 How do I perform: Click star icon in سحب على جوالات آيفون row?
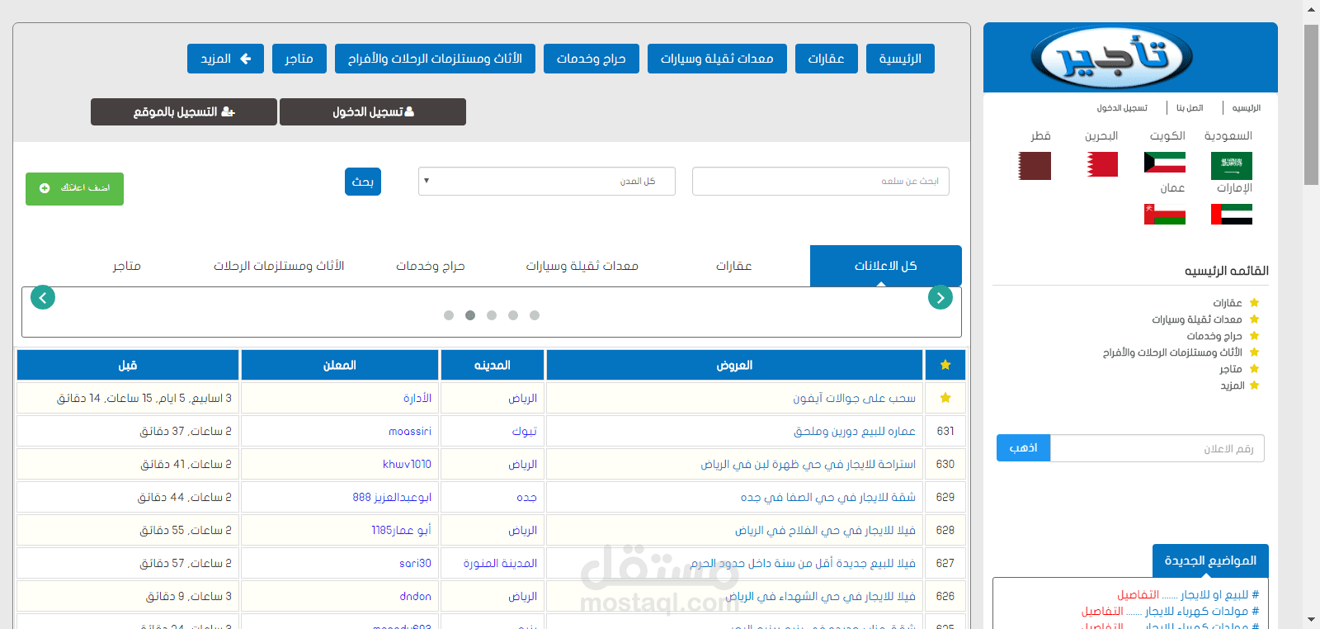click(945, 398)
